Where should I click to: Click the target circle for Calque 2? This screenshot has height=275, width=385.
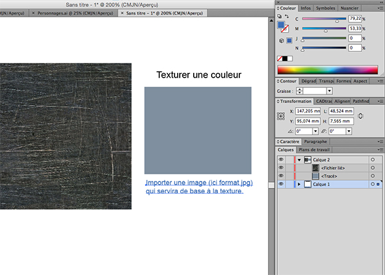click(x=373, y=159)
